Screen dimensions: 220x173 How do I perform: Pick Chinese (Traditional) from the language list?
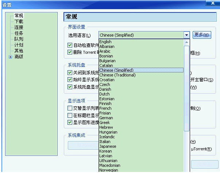117,75
